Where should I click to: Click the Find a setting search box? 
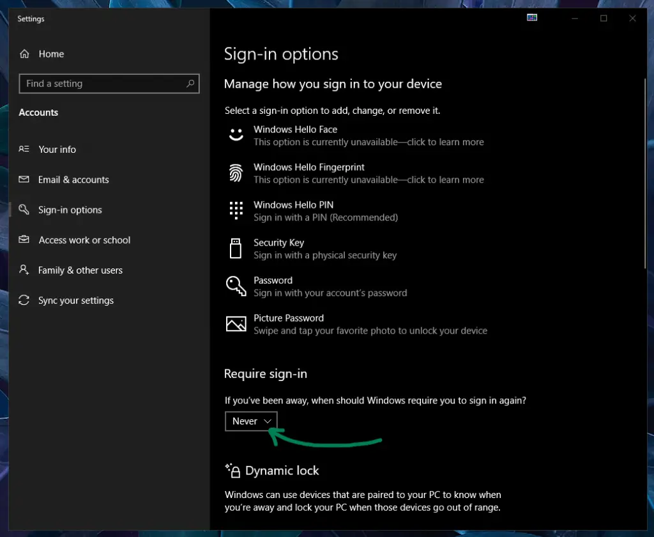coord(109,84)
